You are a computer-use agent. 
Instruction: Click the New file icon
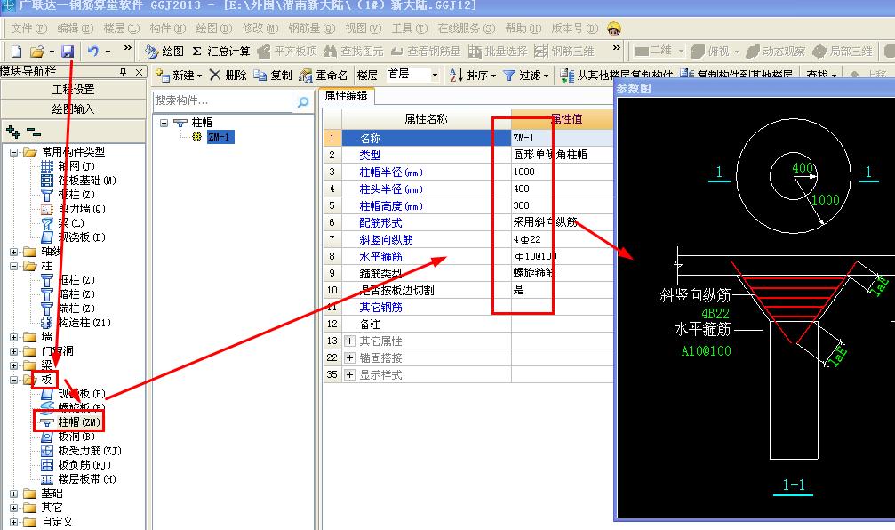click(x=17, y=52)
